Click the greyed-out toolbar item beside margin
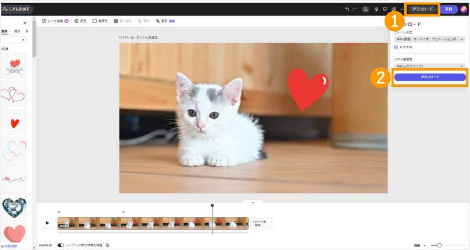Image resolution: width=470 pixels, height=250 pixels. [144, 21]
